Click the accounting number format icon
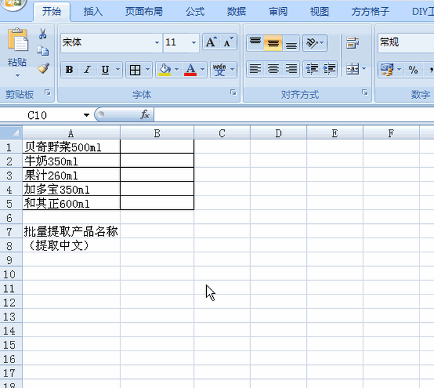 click(386, 69)
